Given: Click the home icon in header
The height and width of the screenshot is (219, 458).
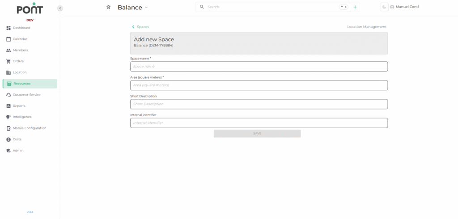Looking at the screenshot, I should (x=108, y=7).
